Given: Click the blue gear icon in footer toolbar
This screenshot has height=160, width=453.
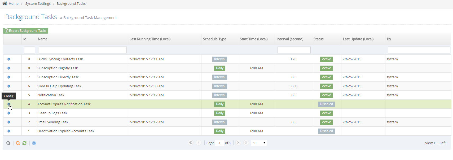Looking at the screenshot, I should click(34, 143).
